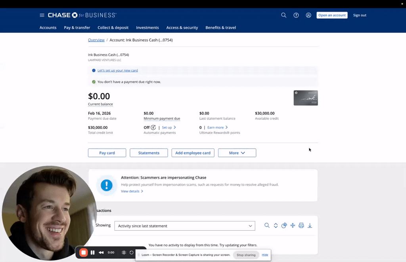Screen dimensions: 406x262
Task: Click the 'Feb 16, 2026' due date
Action: [x=99, y=113]
